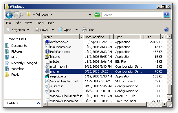Click the horizontal scrollbar right arrow
This screenshot has height=113, width=178.
coord(164,104)
